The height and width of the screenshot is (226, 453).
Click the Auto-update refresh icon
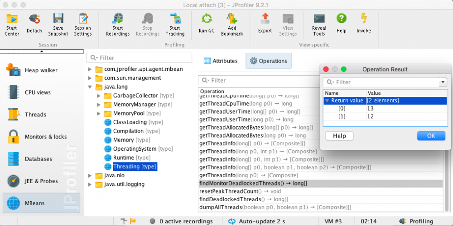pos(231,221)
